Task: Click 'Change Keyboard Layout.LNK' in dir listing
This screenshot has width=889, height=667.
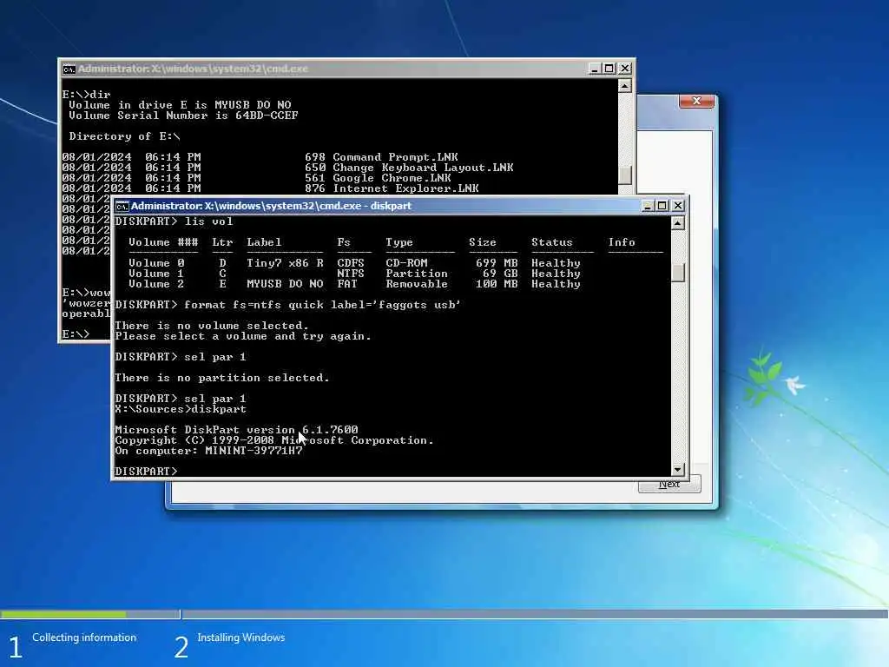Action: pyautogui.click(x=423, y=168)
